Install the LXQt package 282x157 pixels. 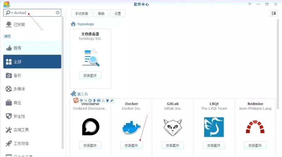click(214, 145)
